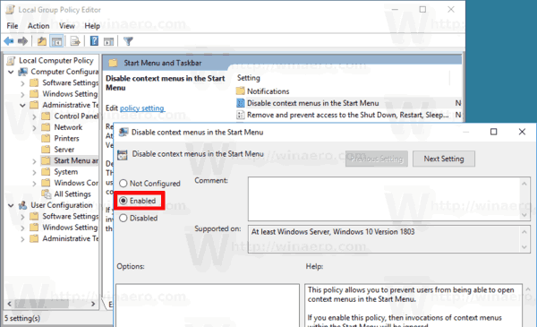Click the Next Setting button
This screenshot has height=327, width=537.
[x=444, y=159]
